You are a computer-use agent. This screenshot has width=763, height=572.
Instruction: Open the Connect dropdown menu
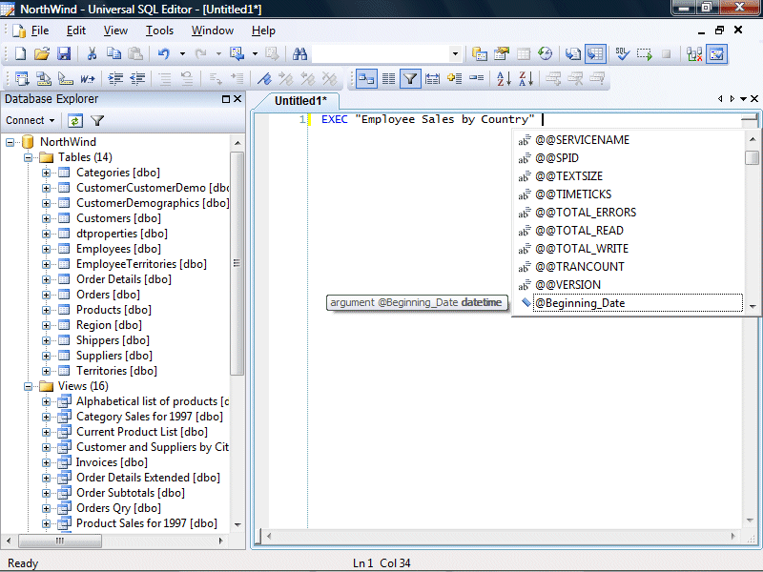pos(31,120)
